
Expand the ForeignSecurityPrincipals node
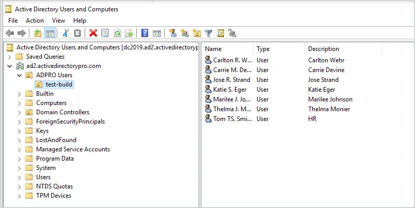click(19, 122)
